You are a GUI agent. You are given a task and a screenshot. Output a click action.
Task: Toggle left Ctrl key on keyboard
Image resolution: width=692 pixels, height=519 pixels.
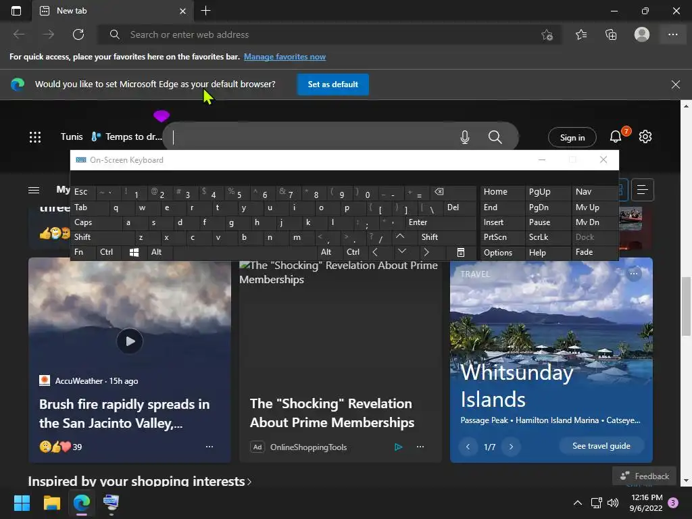pyautogui.click(x=108, y=252)
